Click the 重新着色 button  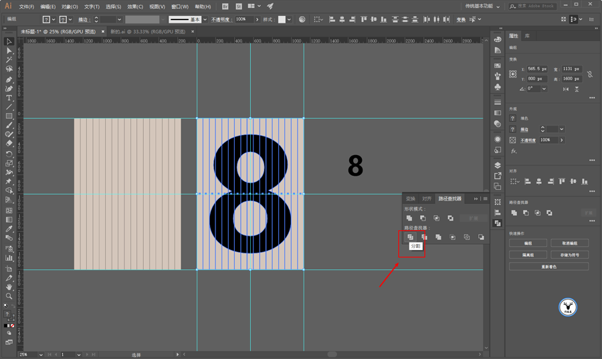click(548, 267)
